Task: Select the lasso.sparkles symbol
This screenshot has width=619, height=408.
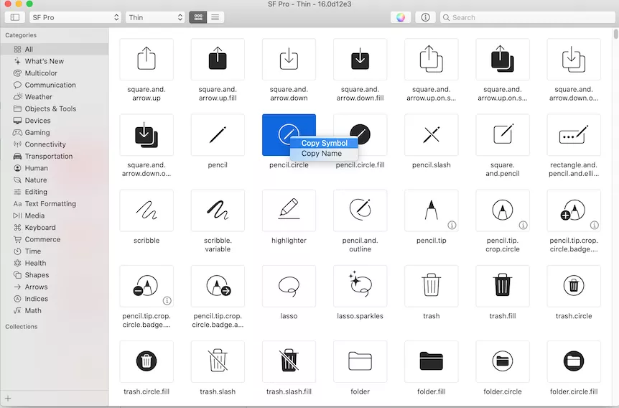Action: click(x=360, y=286)
